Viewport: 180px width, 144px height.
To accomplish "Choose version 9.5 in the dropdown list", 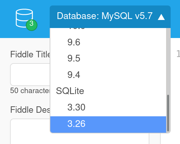I will [x=108, y=58].
